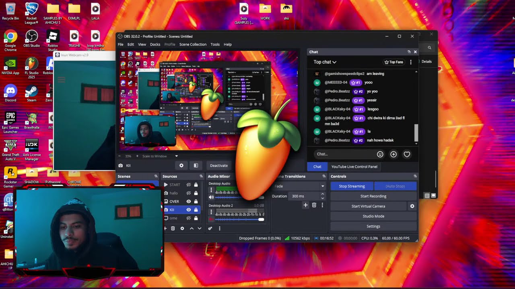Open the Help menu
The width and height of the screenshot is (515, 289).
click(228, 45)
